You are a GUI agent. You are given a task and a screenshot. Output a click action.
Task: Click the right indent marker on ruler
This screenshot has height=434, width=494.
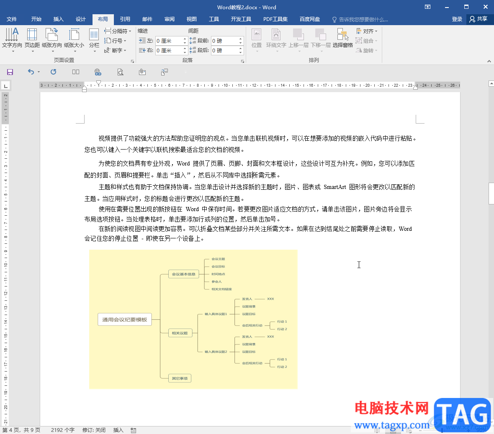tap(416, 88)
